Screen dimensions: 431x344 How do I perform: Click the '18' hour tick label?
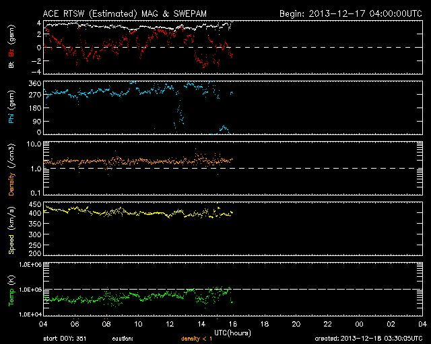265,325
